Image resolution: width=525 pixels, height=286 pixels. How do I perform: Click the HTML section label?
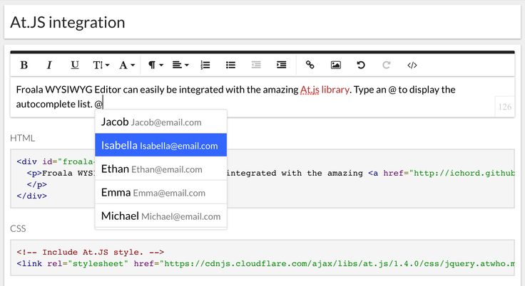(x=22, y=138)
